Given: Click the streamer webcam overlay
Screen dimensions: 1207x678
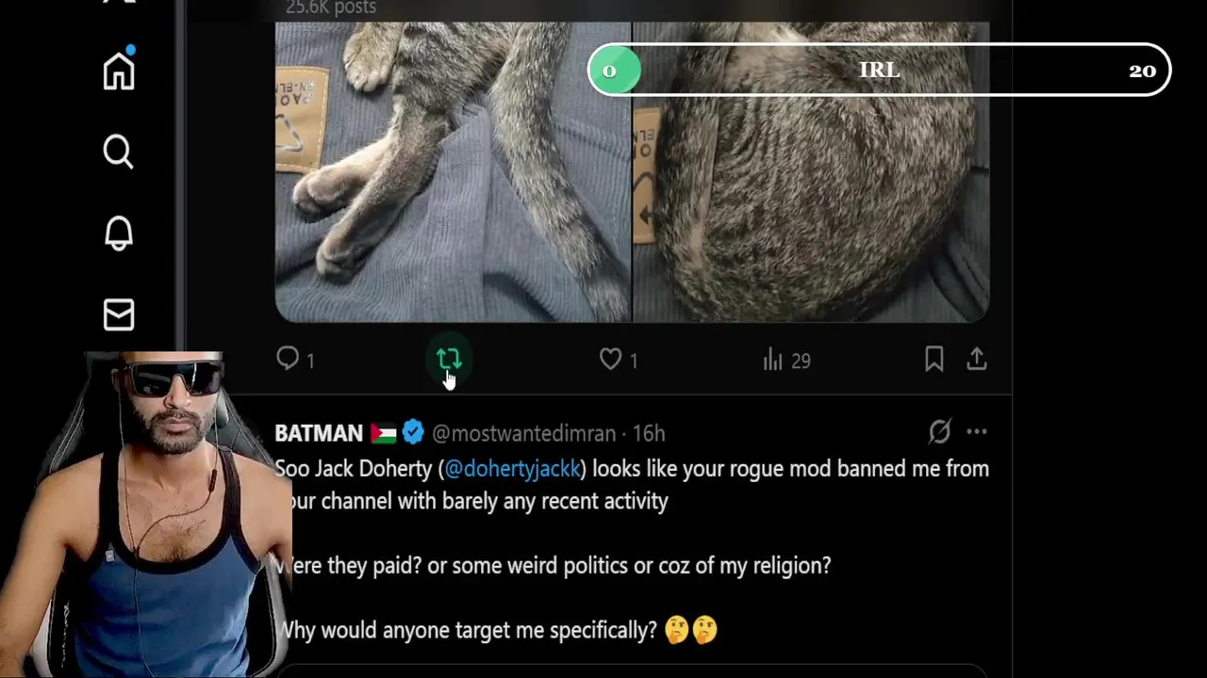Looking at the screenshot, I should (146, 513).
